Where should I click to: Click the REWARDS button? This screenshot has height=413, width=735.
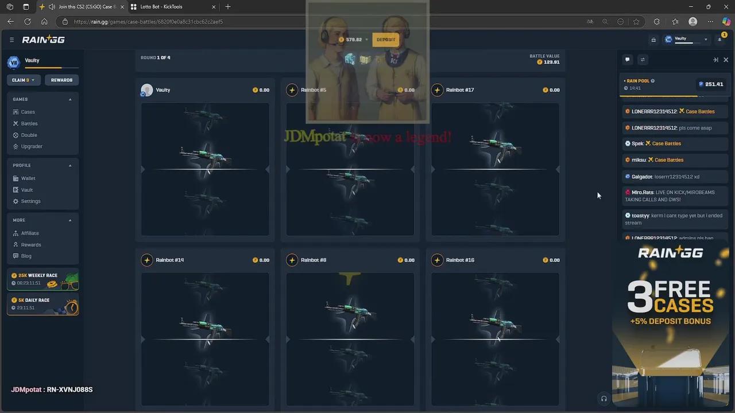click(x=61, y=80)
